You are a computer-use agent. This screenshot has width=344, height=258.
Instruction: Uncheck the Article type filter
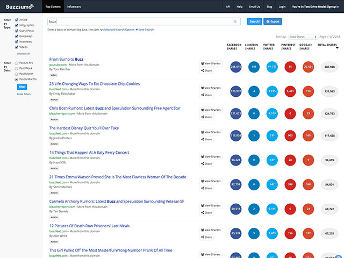point(16,20)
